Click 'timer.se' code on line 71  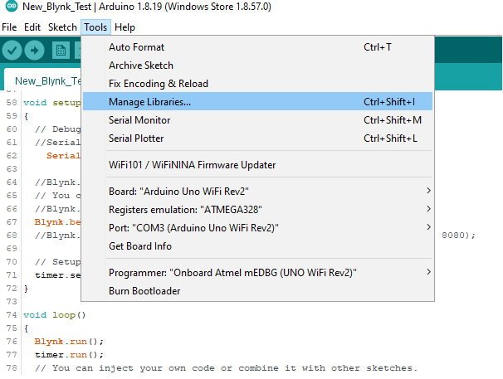pyautogui.click(x=58, y=275)
